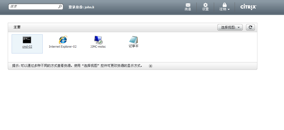The height and width of the screenshot is (130, 284).
Task: Dismiss the 提示 hint with X
Action: click(x=151, y=66)
